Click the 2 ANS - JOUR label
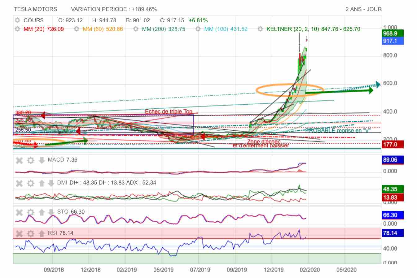417x278 pixels. (x=364, y=9)
